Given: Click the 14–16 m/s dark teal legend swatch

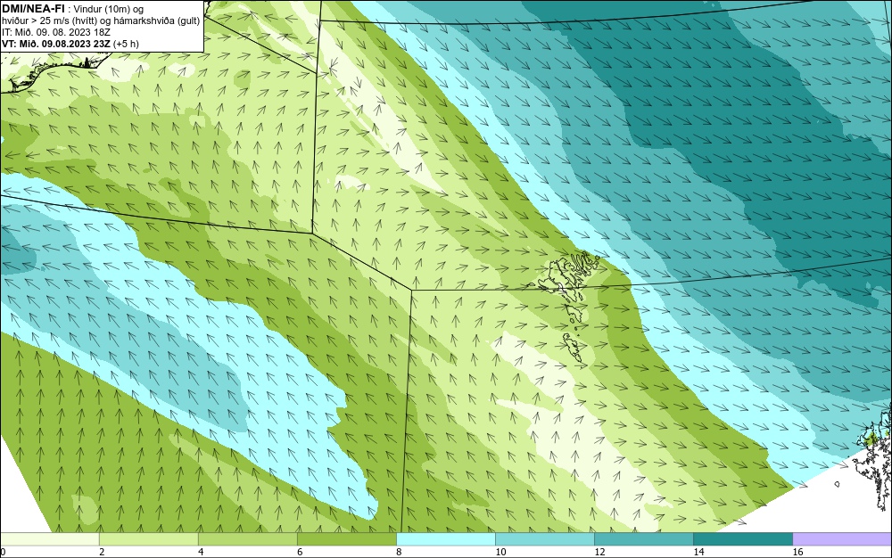Looking at the screenshot, I should pyautogui.click(x=742, y=538).
